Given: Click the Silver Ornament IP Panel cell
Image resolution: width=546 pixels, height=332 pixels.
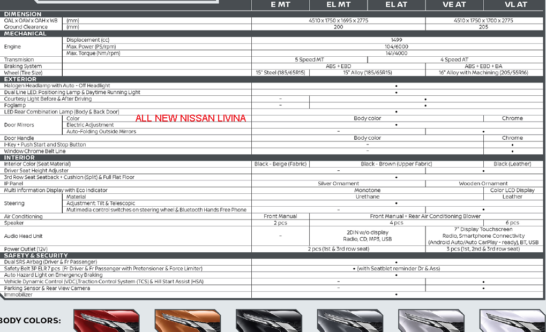Looking at the screenshot, I should (x=338, y=183).
